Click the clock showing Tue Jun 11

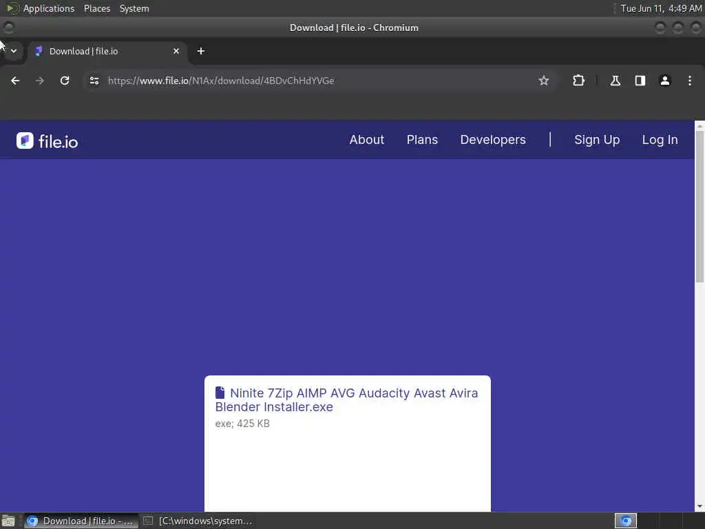661,8
